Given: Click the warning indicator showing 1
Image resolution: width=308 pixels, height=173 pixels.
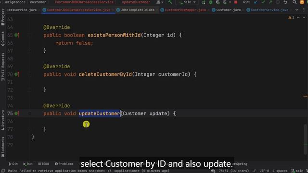Looking at the screenshot, I should point(291,17).
